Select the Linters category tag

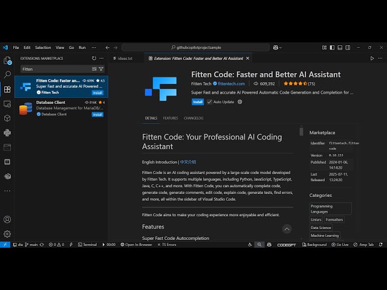316,219
